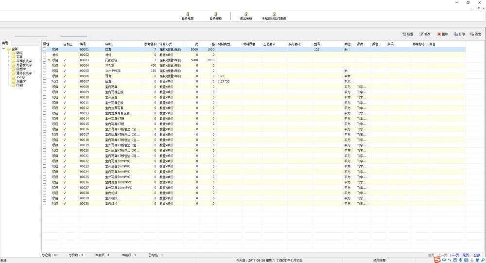The image size is (486, 263).
Task: Click the 退出系统 toolbar icon
Action: pyautogui.click(x=246, y=16)
